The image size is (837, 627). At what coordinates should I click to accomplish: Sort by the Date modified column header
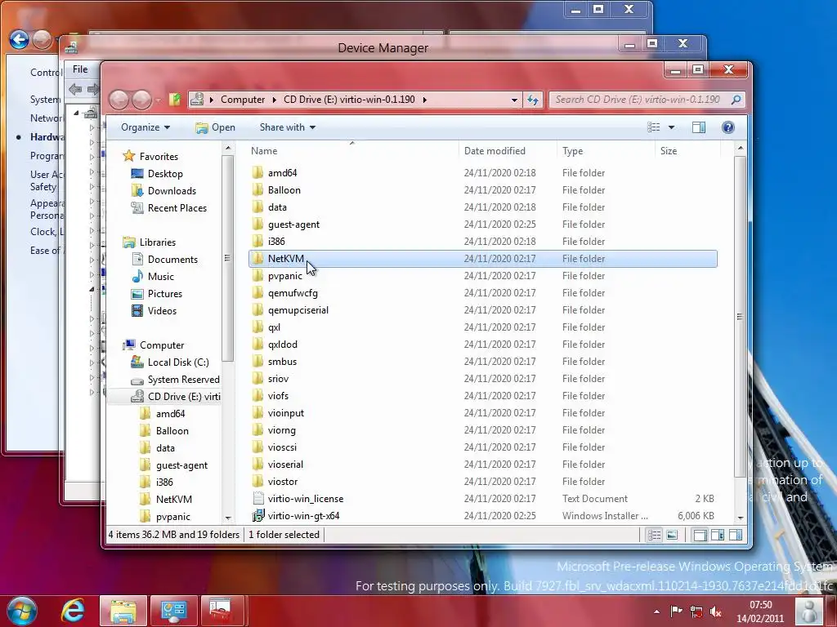click(x=507, y=151)
